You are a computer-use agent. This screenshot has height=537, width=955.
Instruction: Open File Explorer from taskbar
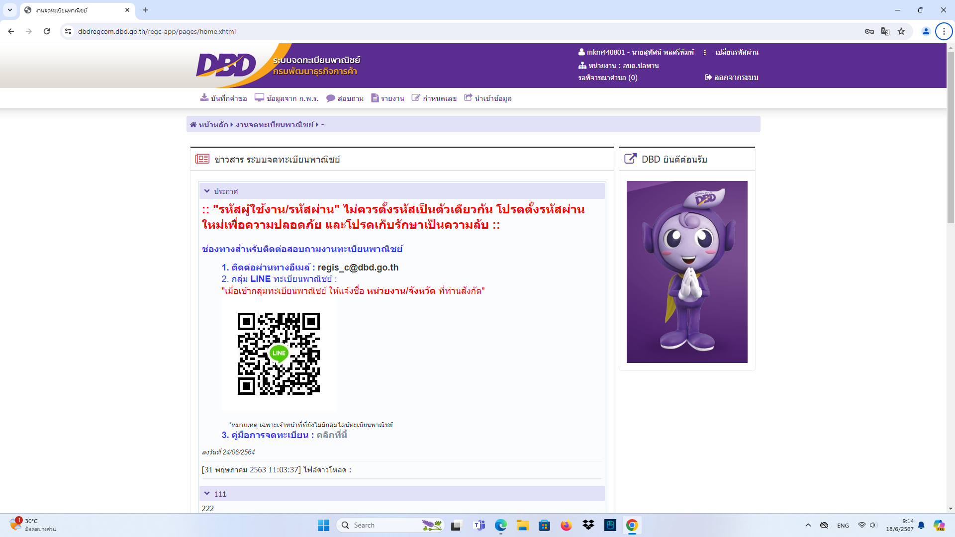pos(522,525)
